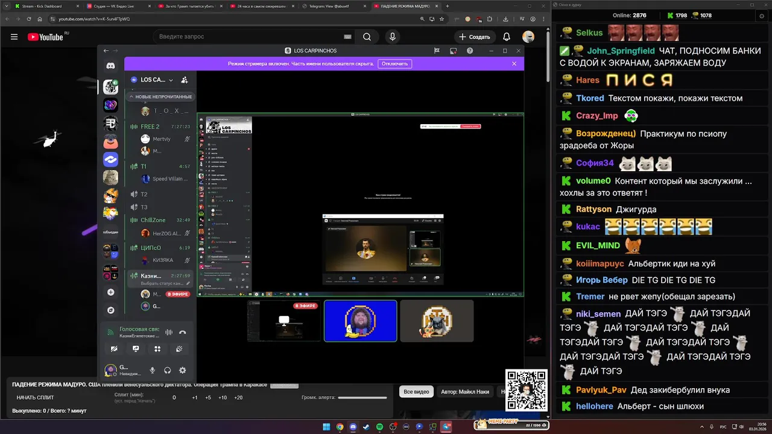Jump to new unread pill НОВЫЕ НЕПРОЧИТАННЫЕ
This screenshot has height=434, width=772.
pos(160,96)
